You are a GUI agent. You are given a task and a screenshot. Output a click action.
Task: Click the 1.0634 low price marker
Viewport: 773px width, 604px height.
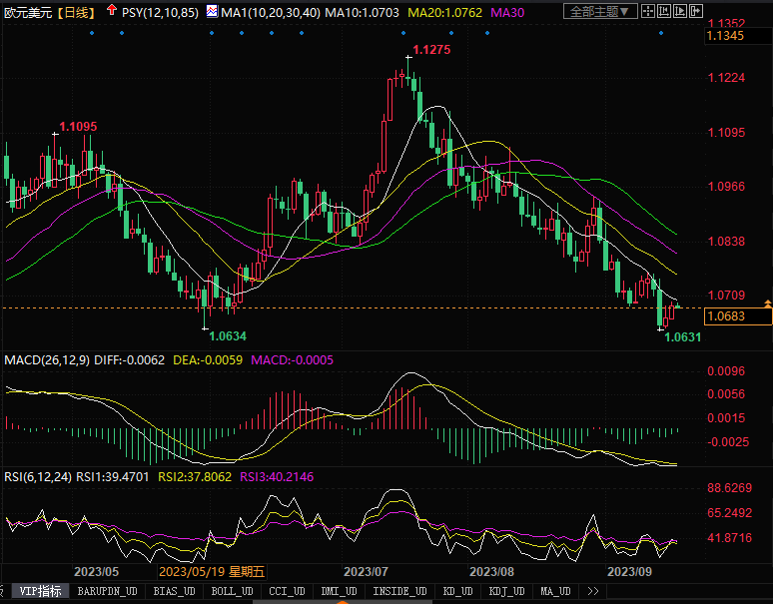tap(229, 335)
